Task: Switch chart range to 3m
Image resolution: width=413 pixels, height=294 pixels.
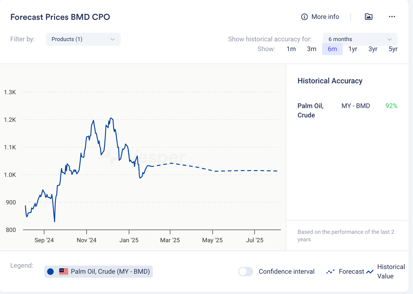Action: tap(312, 49)
